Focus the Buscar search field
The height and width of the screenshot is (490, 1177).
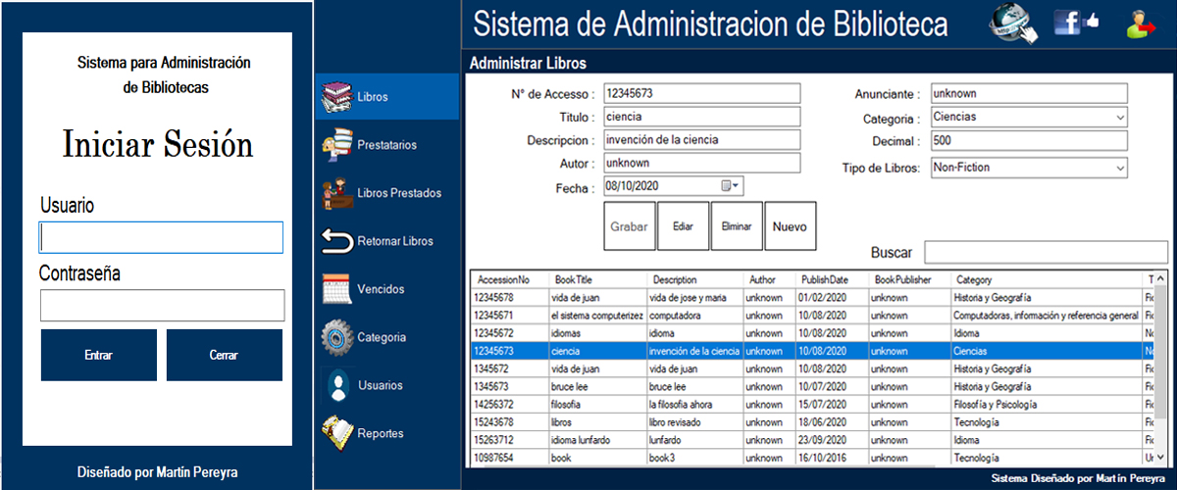(x=1046, y=253)
